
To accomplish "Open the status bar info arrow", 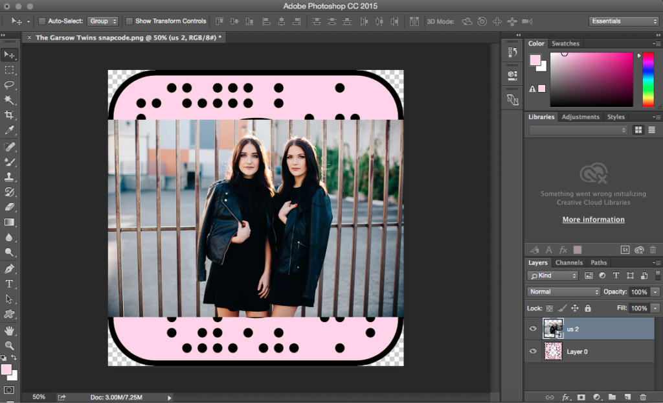I will pos(169,398).
